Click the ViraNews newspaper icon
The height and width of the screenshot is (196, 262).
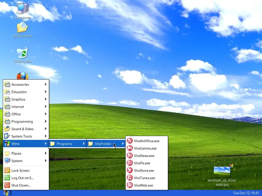click(130, 156)
